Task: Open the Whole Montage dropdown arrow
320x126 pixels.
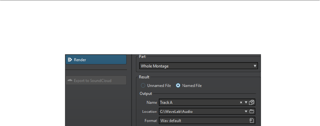Action: tap(255, 66)
